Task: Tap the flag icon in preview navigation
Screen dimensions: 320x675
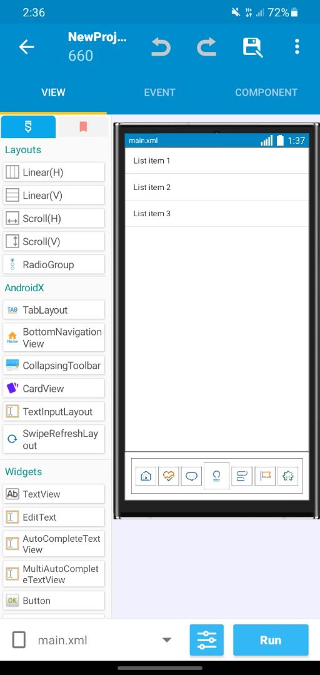Action: tap(265, 476)
